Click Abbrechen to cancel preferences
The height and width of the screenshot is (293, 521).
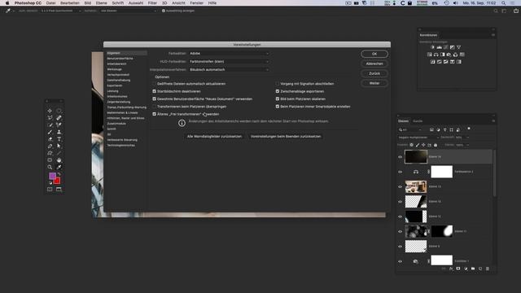click(374, 63)
